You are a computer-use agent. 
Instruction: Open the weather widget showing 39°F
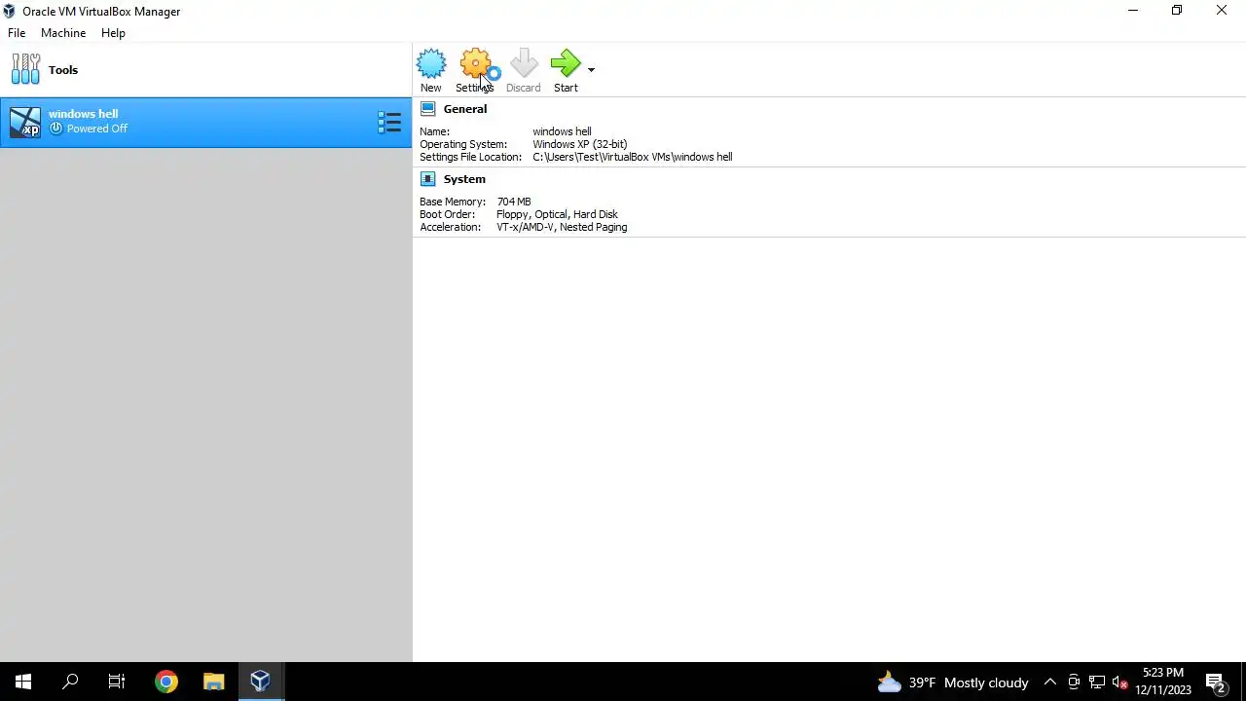(952, 683)
